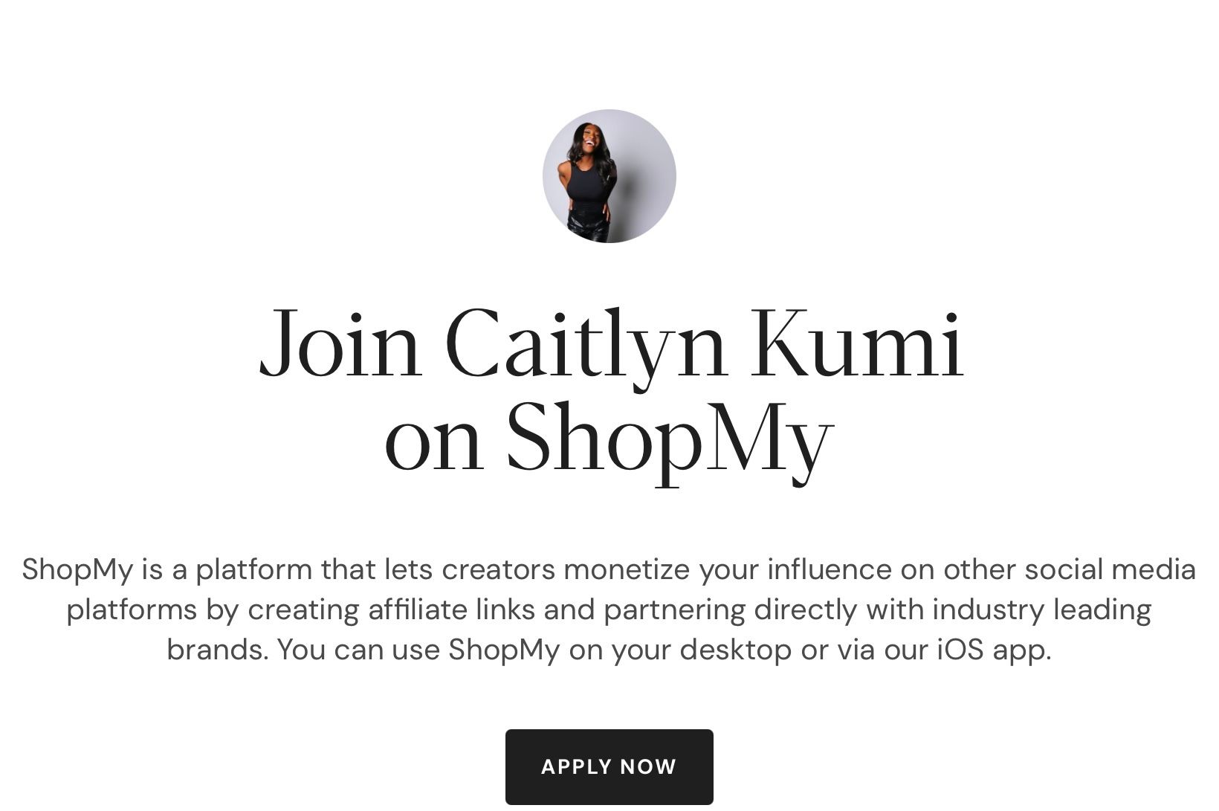Image resolution: width=1219 pixels, height=811 pixels.
Task: Click "ShopMy" at the paragraph's start
Action: (x=77, y=570)
